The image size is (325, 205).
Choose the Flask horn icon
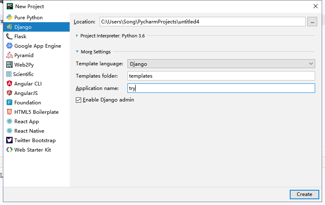point(9,36)
